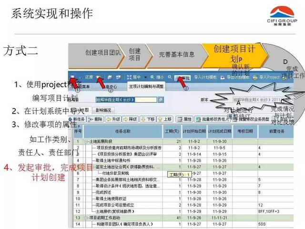The width and height of the screenshot is (305, 229).
Task: Select row 取得土地使用权证
Action: [x=183, y=199]
